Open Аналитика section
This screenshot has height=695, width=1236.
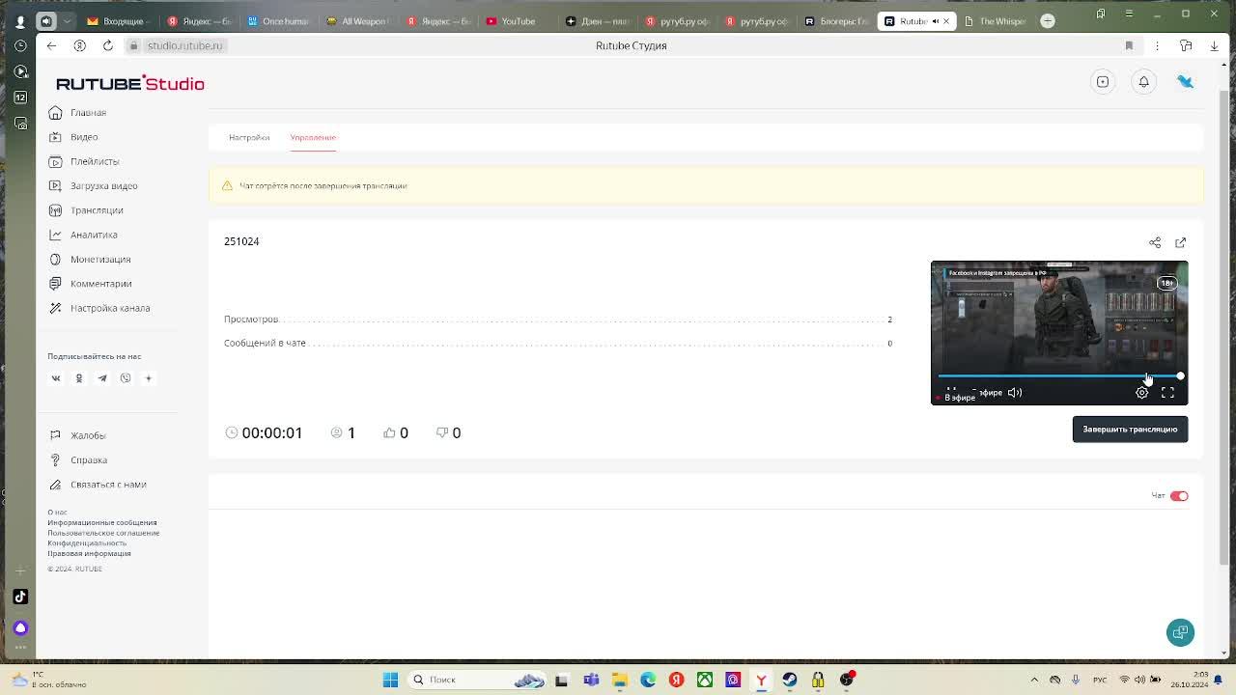(83, 235)
